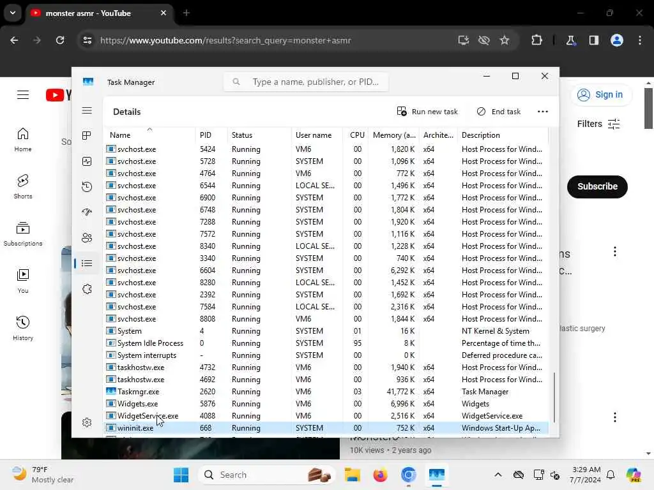Sort by PID column header
This screenshot has height=490, width=654.
tap(211, 135)
